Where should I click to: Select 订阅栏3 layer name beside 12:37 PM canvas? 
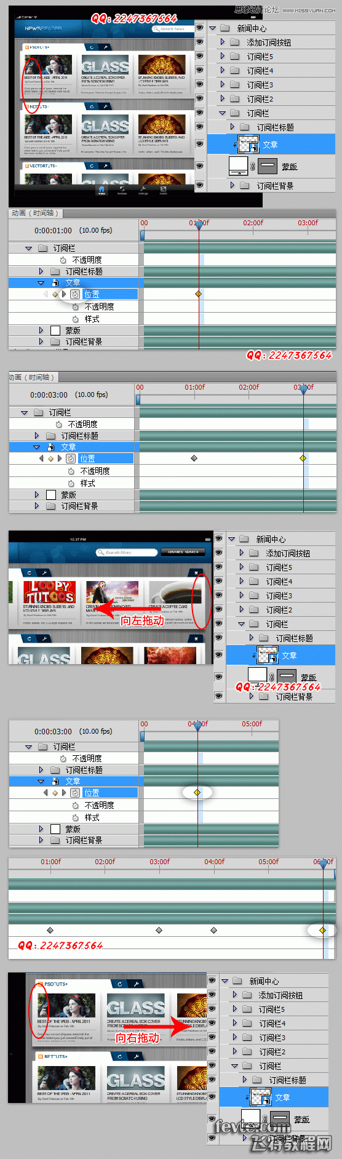(279, 596)
